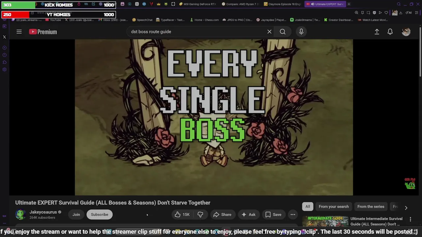
Task: Open the browser easy setup menu icon
Action: click(417, 13)
